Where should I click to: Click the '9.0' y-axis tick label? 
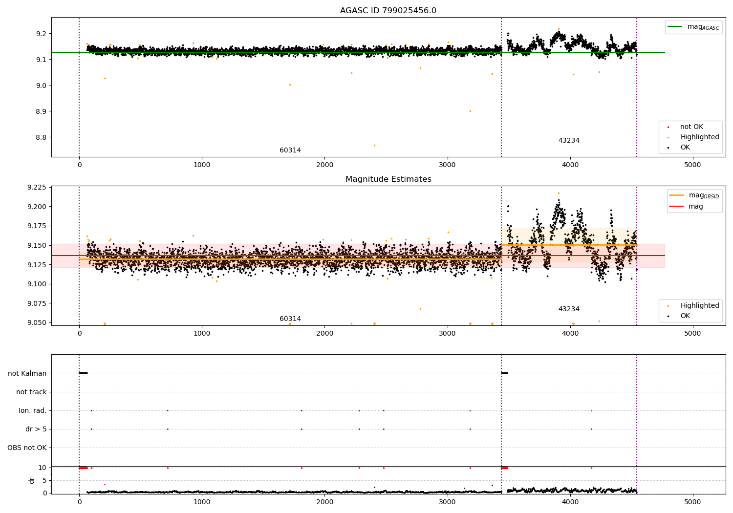41,85
